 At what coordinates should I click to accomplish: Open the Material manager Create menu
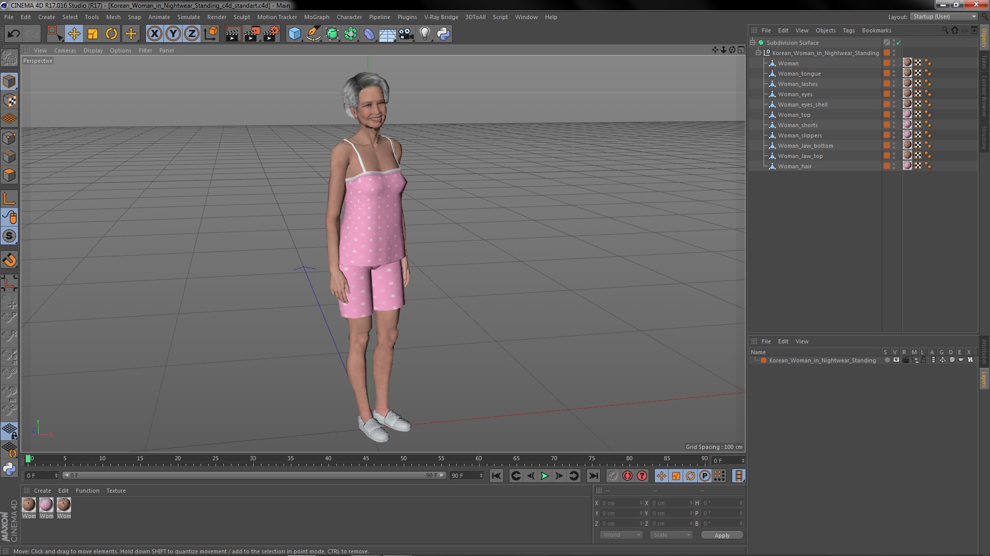pyautogui.click(x=42, y=491)
